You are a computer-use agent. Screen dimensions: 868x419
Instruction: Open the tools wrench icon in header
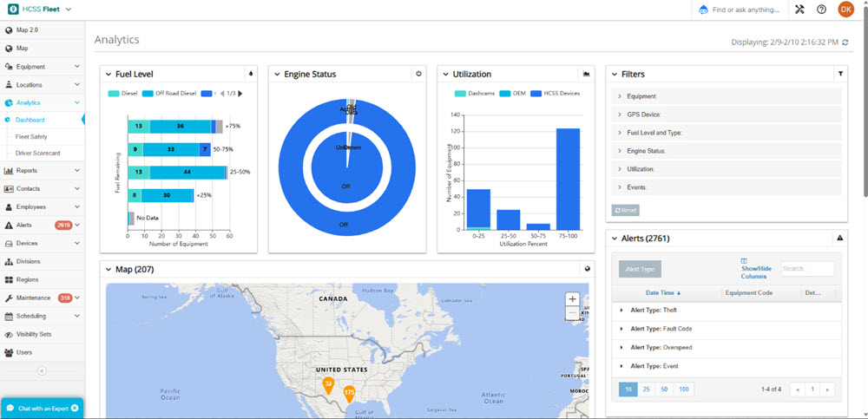point(799,10)
